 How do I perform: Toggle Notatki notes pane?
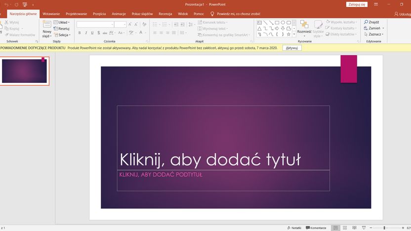[294, 228]
